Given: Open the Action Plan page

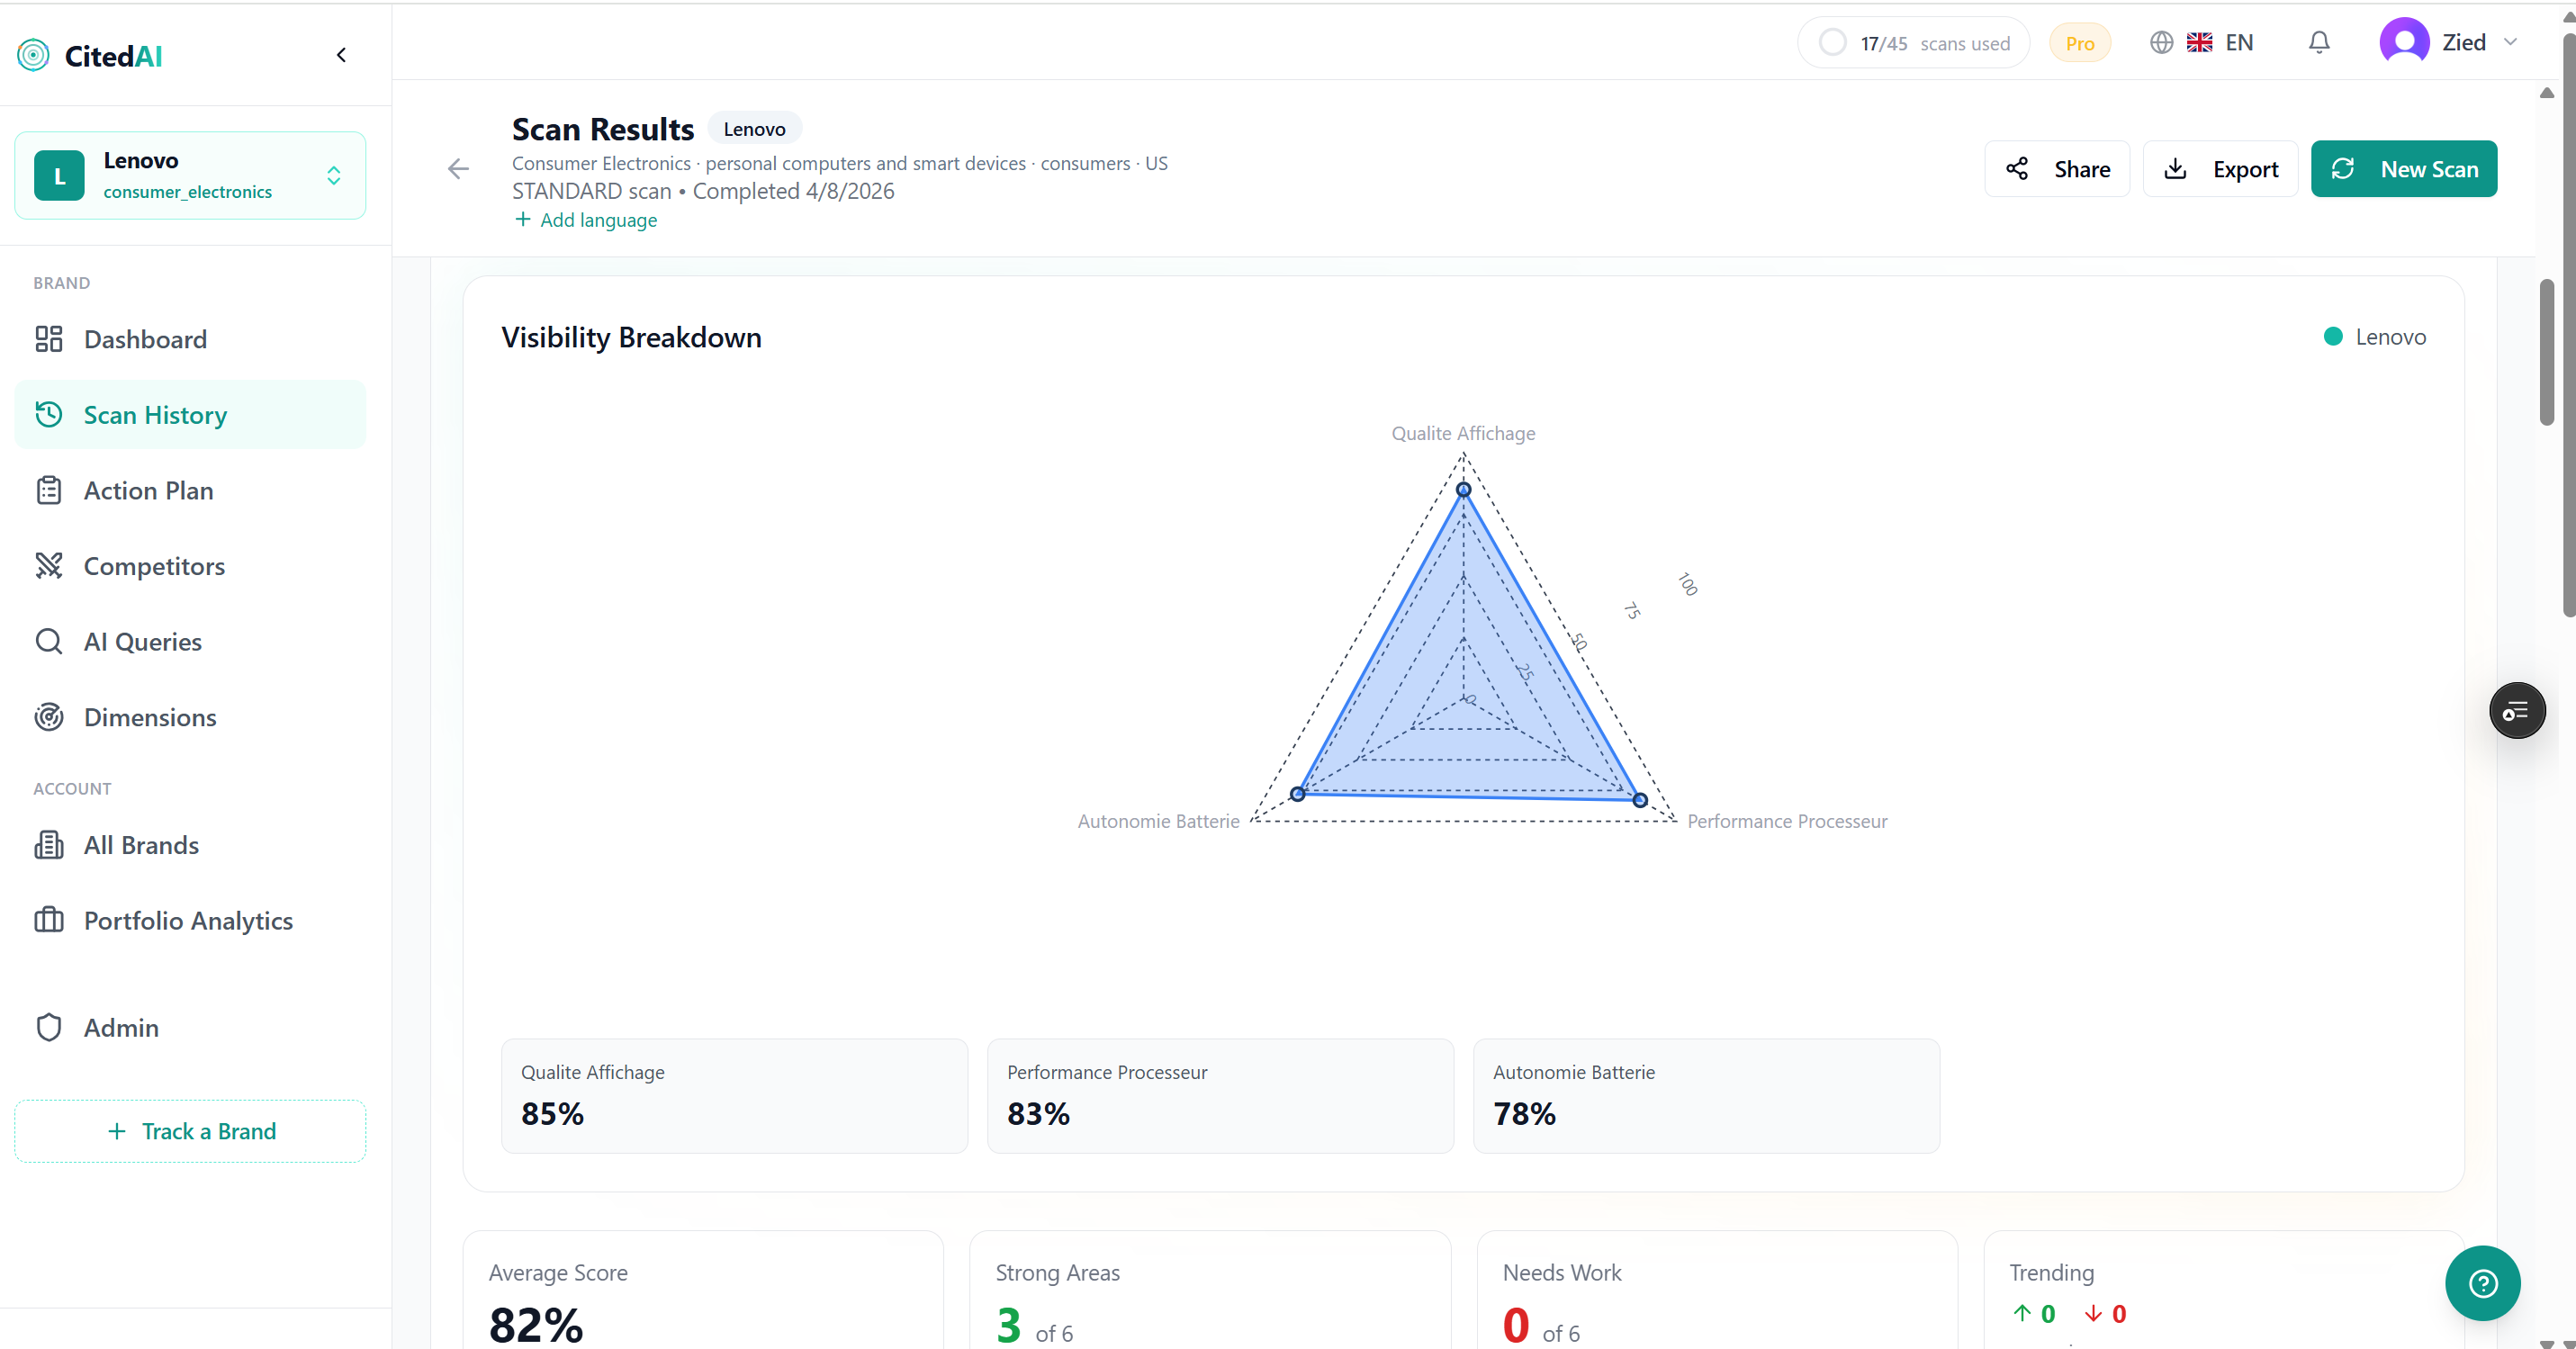Looking at the screenshot, I should 148,490.
